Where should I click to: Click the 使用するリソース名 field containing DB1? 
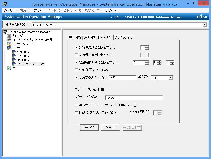(x=123, y=77)
